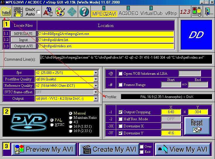Click the Command Line text box

pyautogui.click(x=126, y=59)
